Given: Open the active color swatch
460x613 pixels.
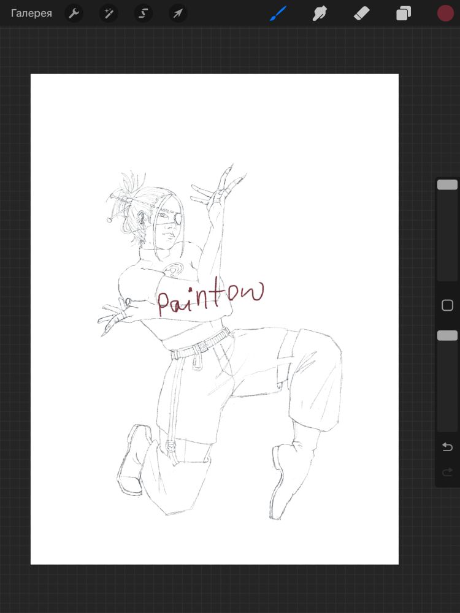Looking at the screenshot, I should [445, 13].
